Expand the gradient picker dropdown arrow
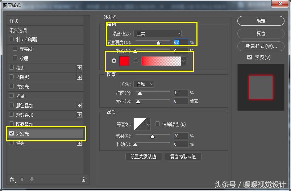Screen dimensions: 291x191 click(183, 61)
